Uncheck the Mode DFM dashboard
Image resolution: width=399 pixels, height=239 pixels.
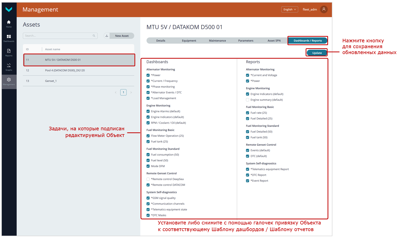pos(148,166)
